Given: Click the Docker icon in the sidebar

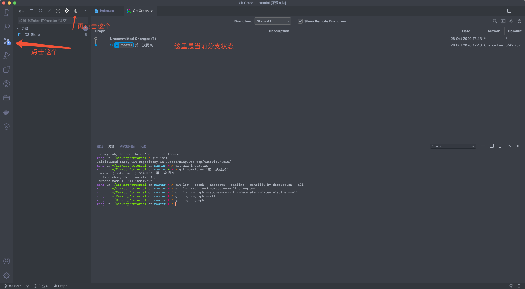Looking at the screenshot, I should [x=7, y=112].
